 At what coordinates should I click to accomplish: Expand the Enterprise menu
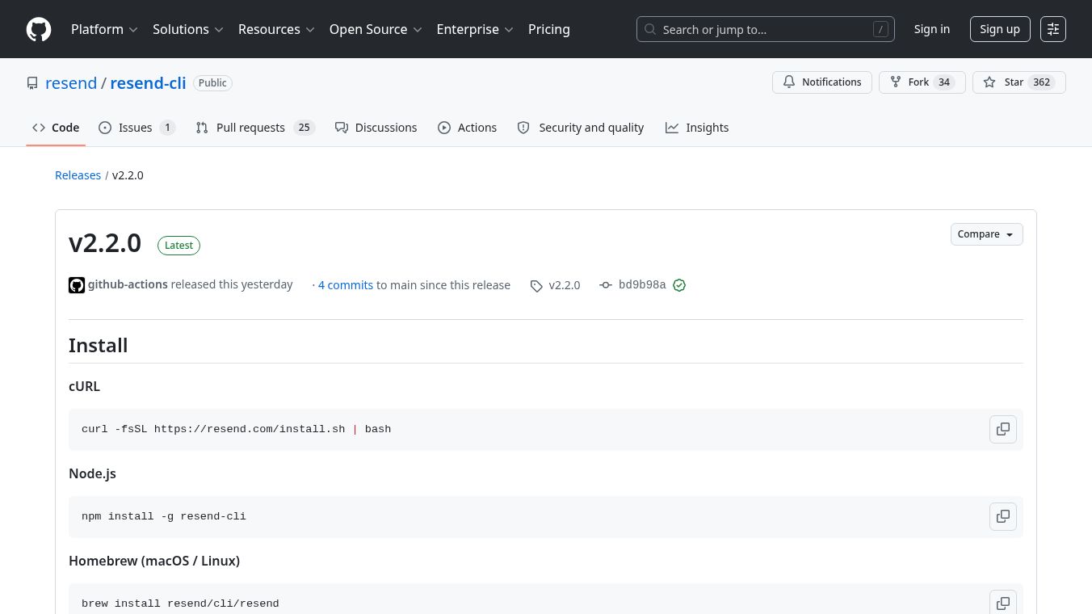pyautogui.click(x=475, y=29)
